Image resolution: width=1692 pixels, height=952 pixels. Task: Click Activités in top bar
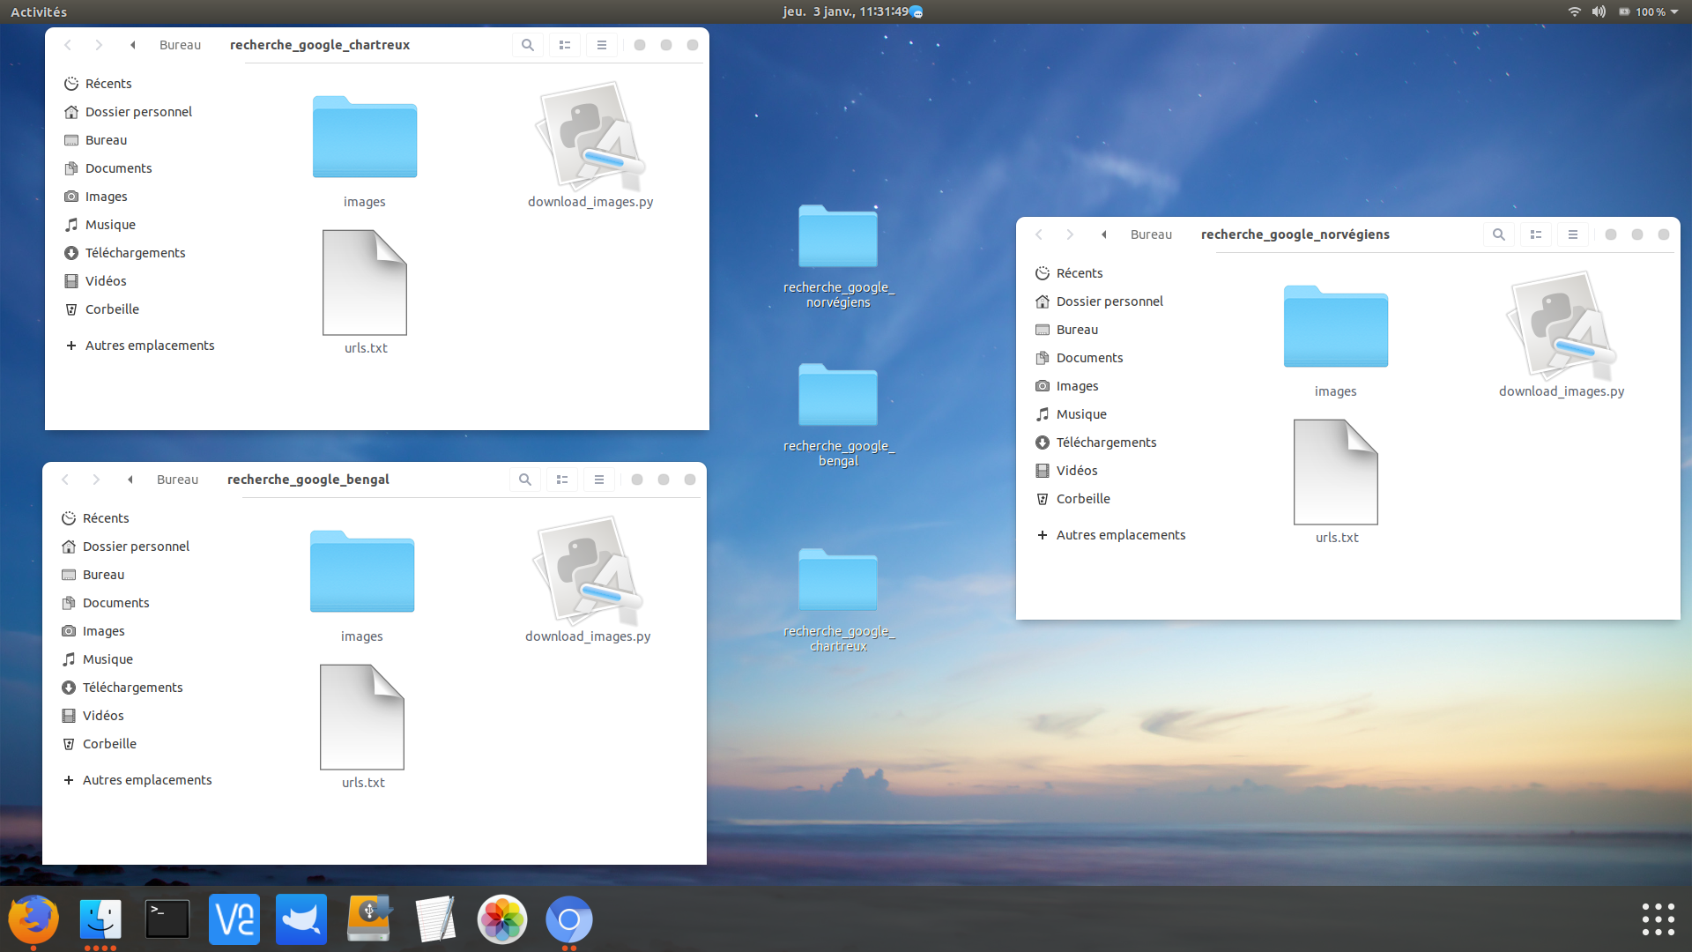(x=39, y=11)
